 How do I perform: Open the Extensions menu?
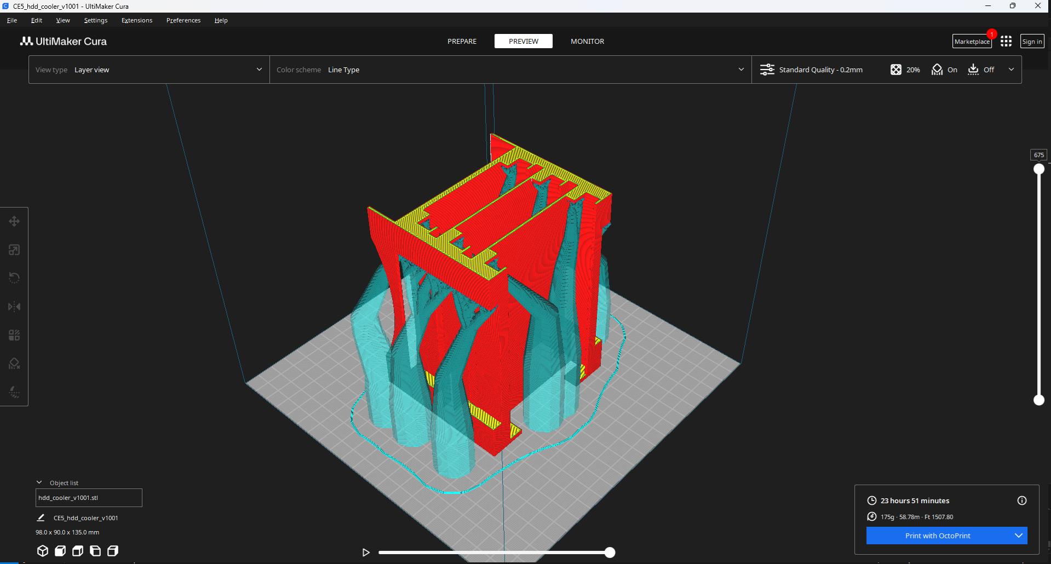point(137,20)
